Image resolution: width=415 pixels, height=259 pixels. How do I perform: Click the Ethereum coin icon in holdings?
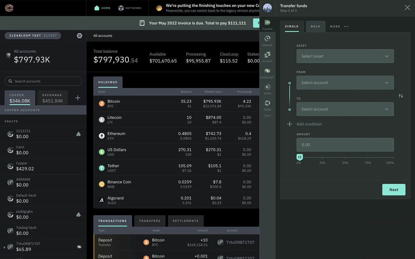click(x=102, y=136)
